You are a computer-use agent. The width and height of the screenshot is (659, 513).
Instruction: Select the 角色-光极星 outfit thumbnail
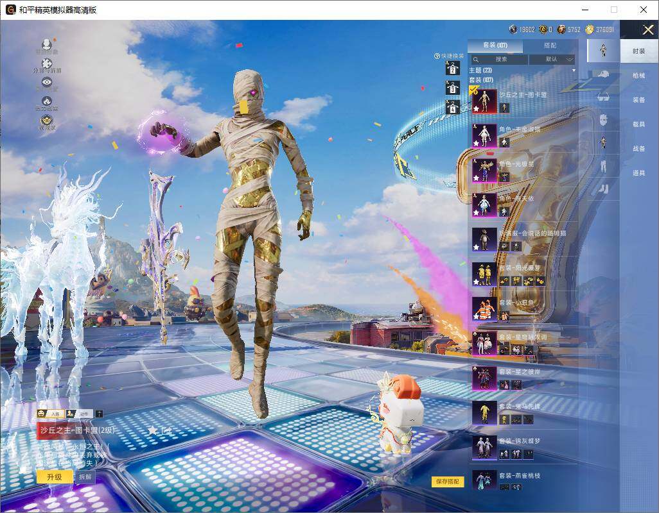(x=484, y=171)
